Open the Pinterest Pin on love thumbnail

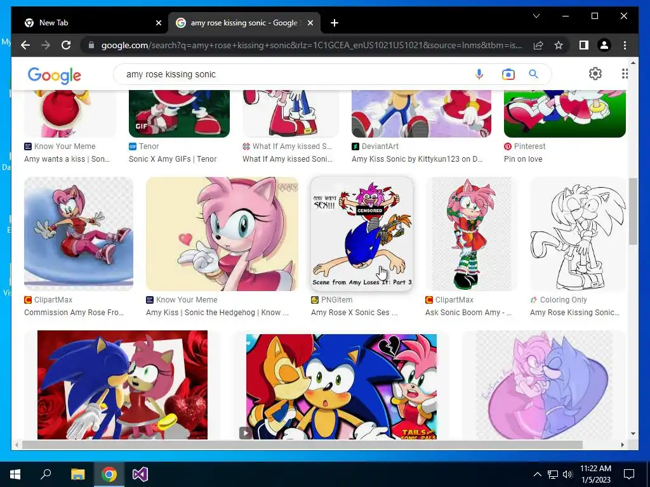pyautogui.click(x=564, y=114)
